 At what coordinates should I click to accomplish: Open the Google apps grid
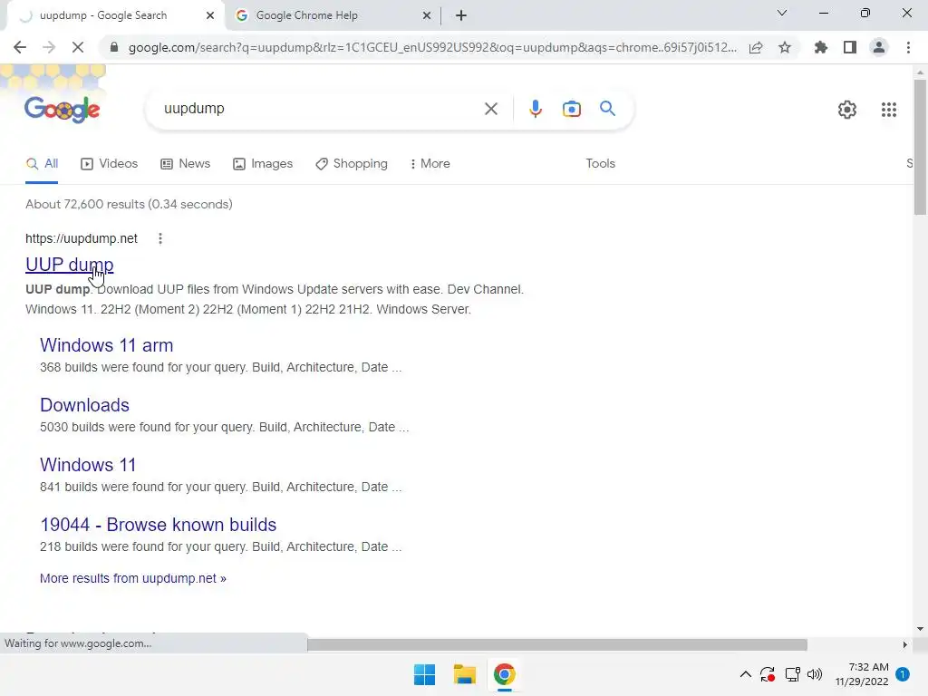pos(888,110)
